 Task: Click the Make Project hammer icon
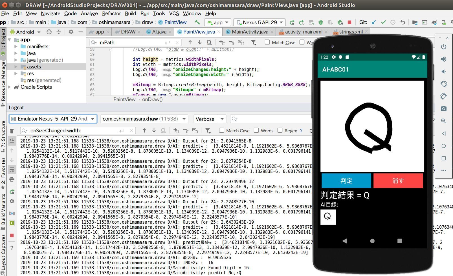coord(197,22)
